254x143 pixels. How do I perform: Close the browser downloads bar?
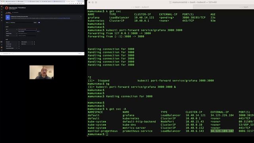pyautogui.click(x=83, y=54)
